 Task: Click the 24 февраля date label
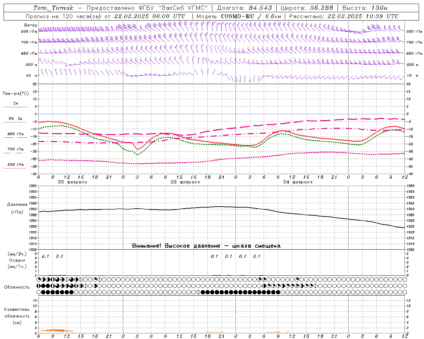[x=298, y=182]
